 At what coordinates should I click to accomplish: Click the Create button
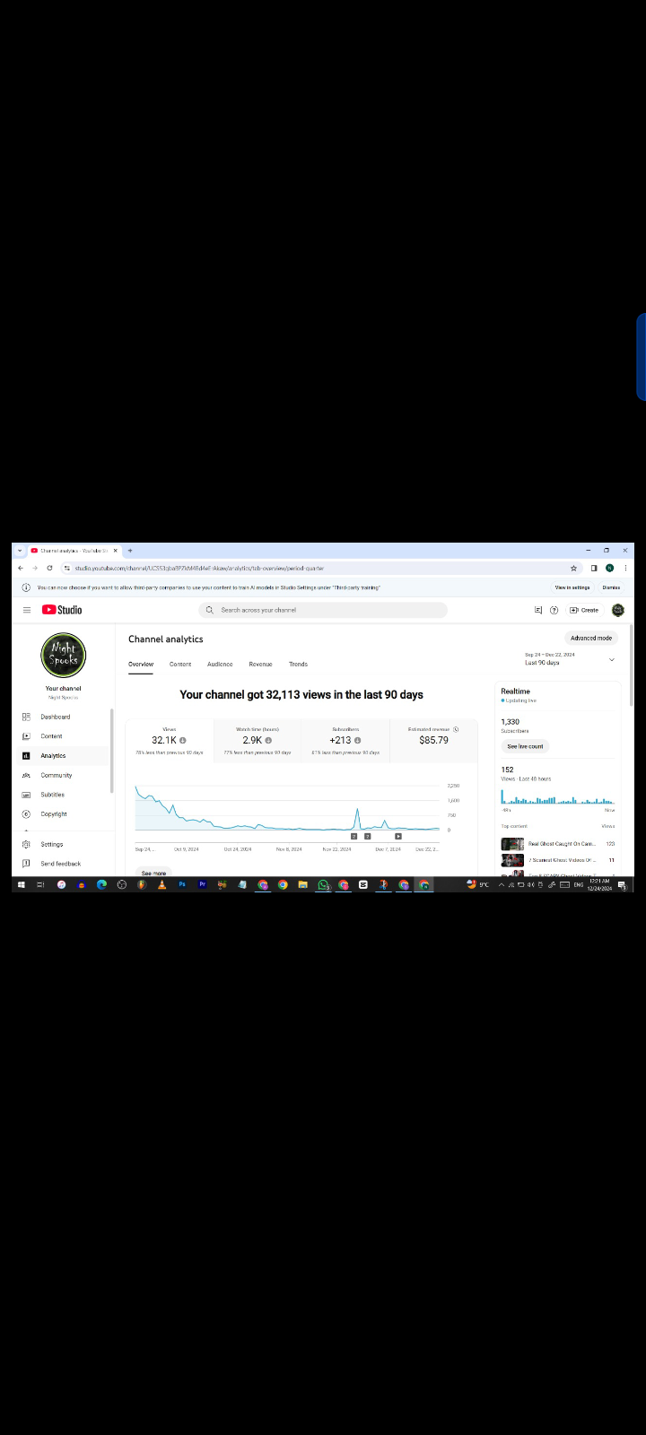[584, 610]
